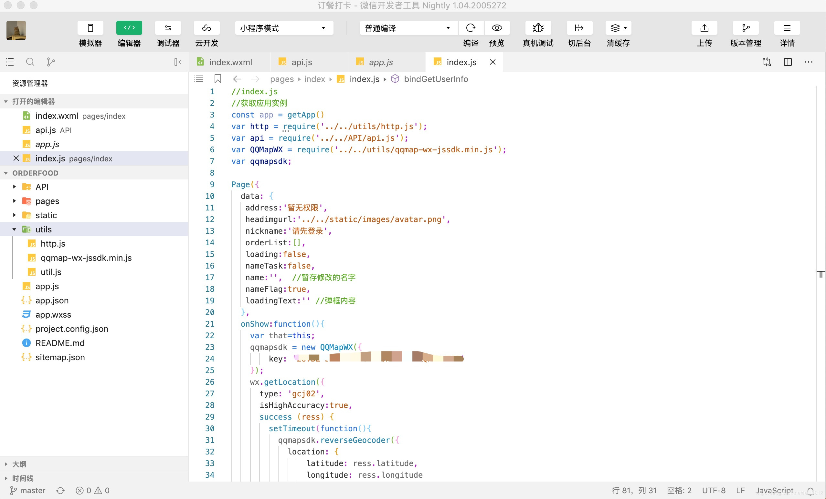Click the switch to background (切后台) icon
Screen dimensions: 826x499
click(579, 28)
